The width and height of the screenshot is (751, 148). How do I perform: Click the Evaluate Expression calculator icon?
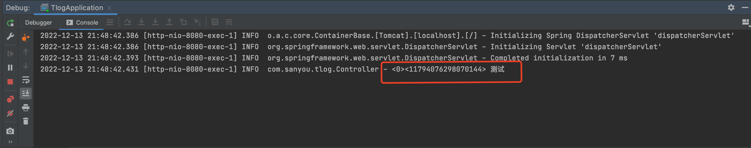point(215,22)
